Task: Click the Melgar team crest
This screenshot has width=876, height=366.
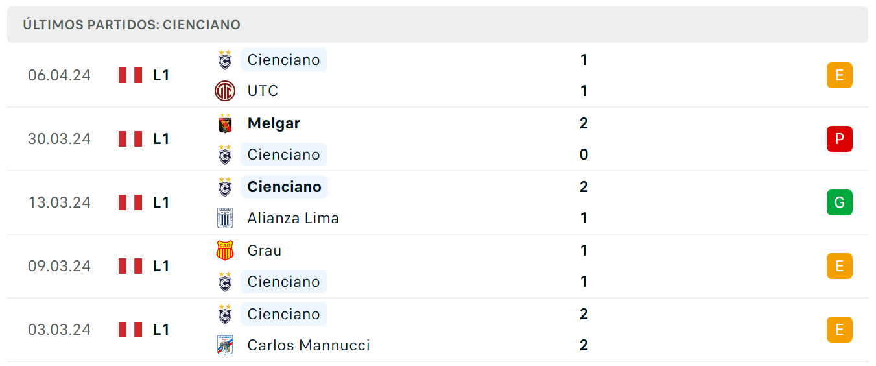Action: [x=225, y=123]
